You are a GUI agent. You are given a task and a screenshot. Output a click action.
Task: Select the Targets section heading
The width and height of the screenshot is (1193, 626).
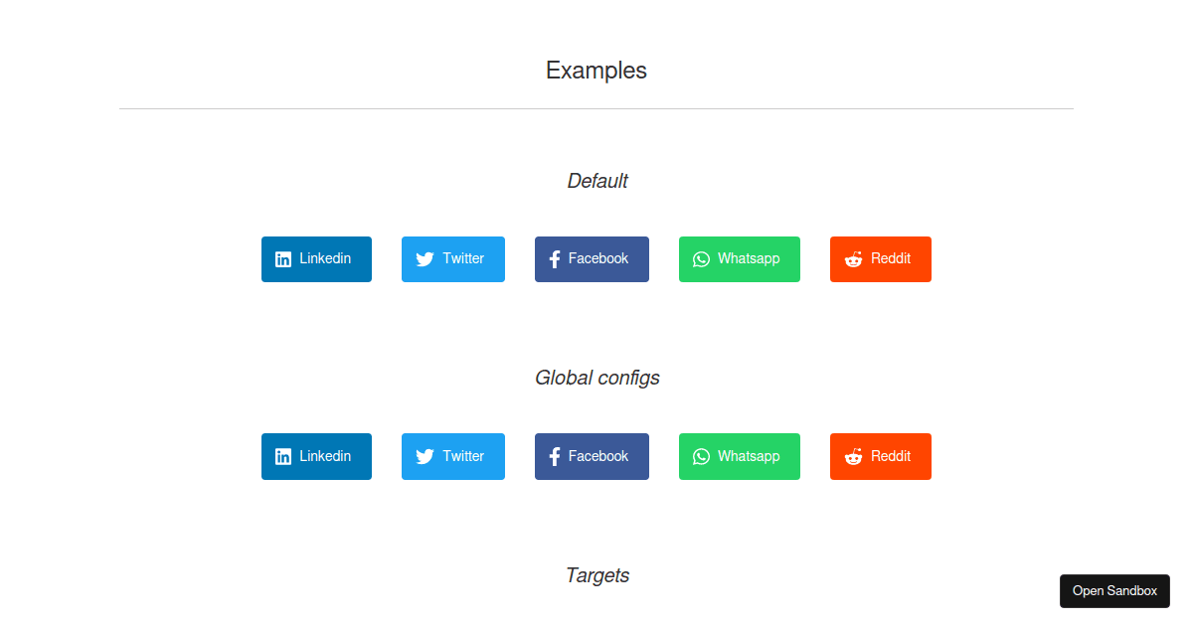[597, 575]
